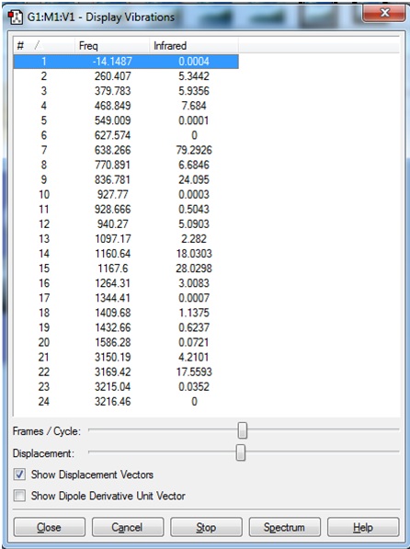Click infrared intensity value 4.2101
Image resolution: width=410 pixels, height=549 pixels.
point(194,357)
